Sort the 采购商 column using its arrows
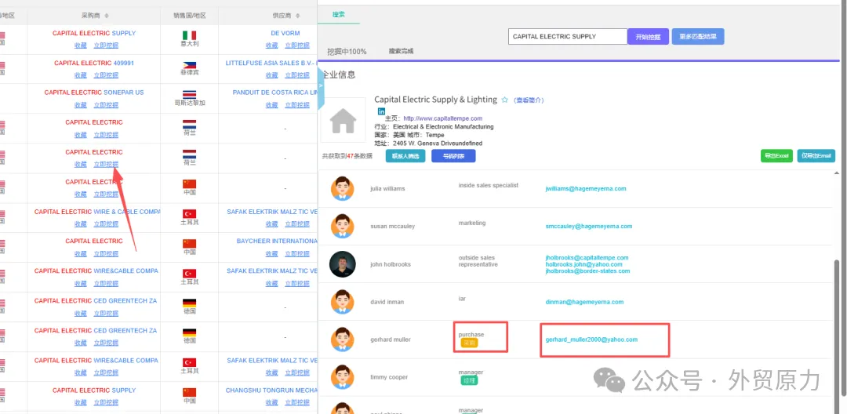This screenshot has width=847, height=414. pos(107,16)
